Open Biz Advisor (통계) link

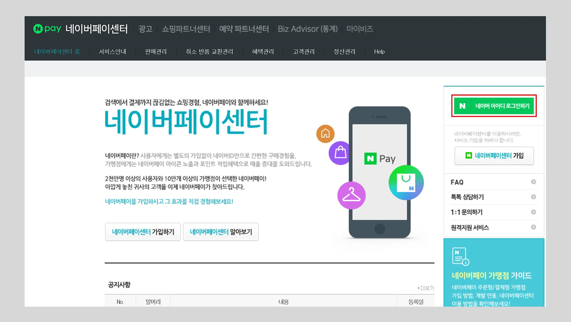click(307, 29)
